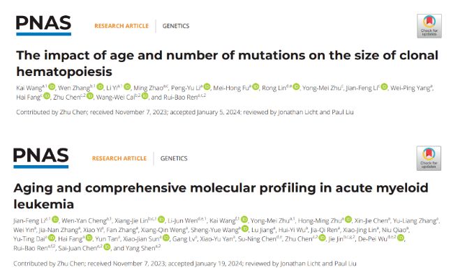Viewport: 458px width, 276px height.
Task: Open the clonal hematopoiesis article title
Action: coord(227,63)
